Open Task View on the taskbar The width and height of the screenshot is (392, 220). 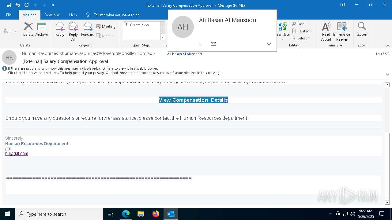pos(110,214)
